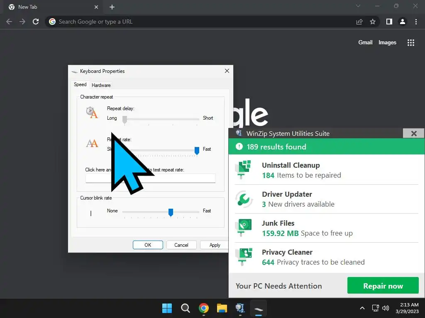The width and height of the screenshot is (425, 318).
Task: Click '644 Privacy traces to be cleaned' text
Action: point(313,262)
